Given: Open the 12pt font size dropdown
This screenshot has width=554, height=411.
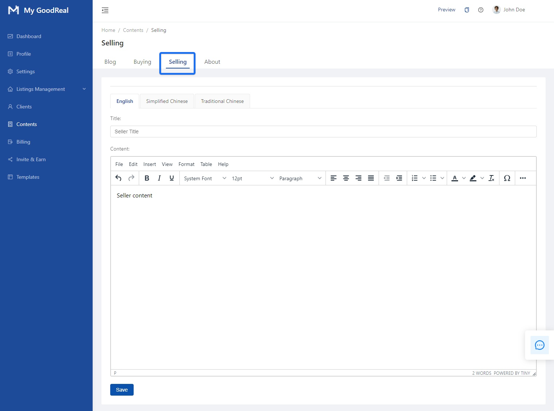Looking at the screenshot, I should [253, 178].
